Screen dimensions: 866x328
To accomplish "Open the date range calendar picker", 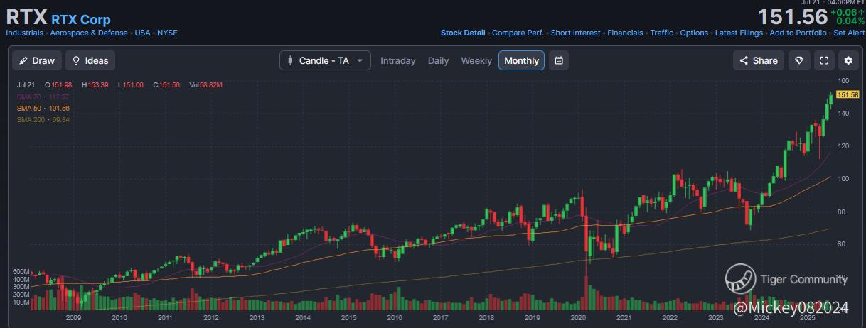I will point(559,60).
